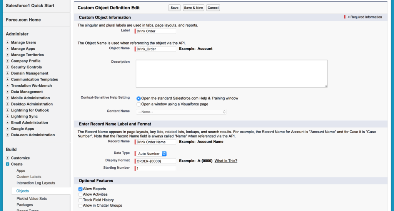This screenshot has width=394, height=211.
Task: Expand the Customize section arrow
Action: 8,158
